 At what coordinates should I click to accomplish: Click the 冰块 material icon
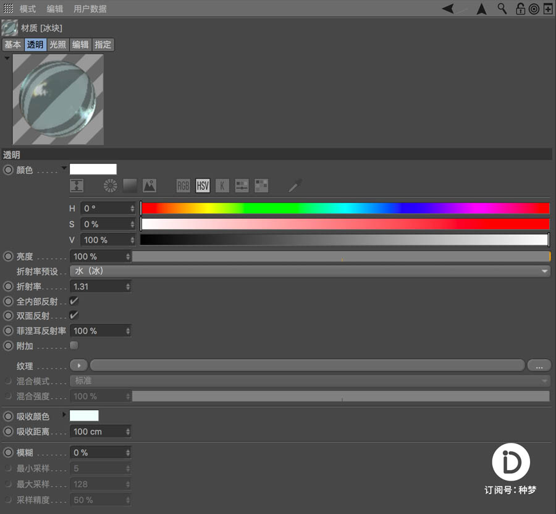click(9, 28)
